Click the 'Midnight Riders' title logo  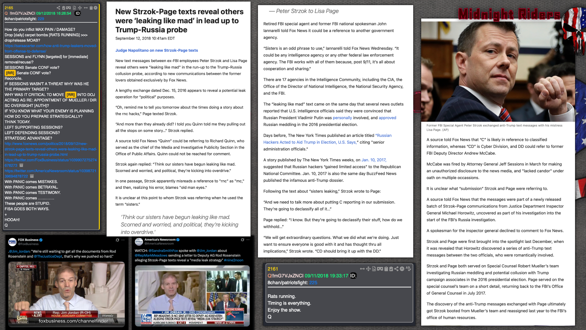(509, 14)
